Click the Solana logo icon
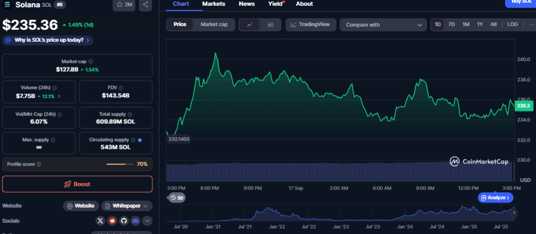 tap(7, 4)
